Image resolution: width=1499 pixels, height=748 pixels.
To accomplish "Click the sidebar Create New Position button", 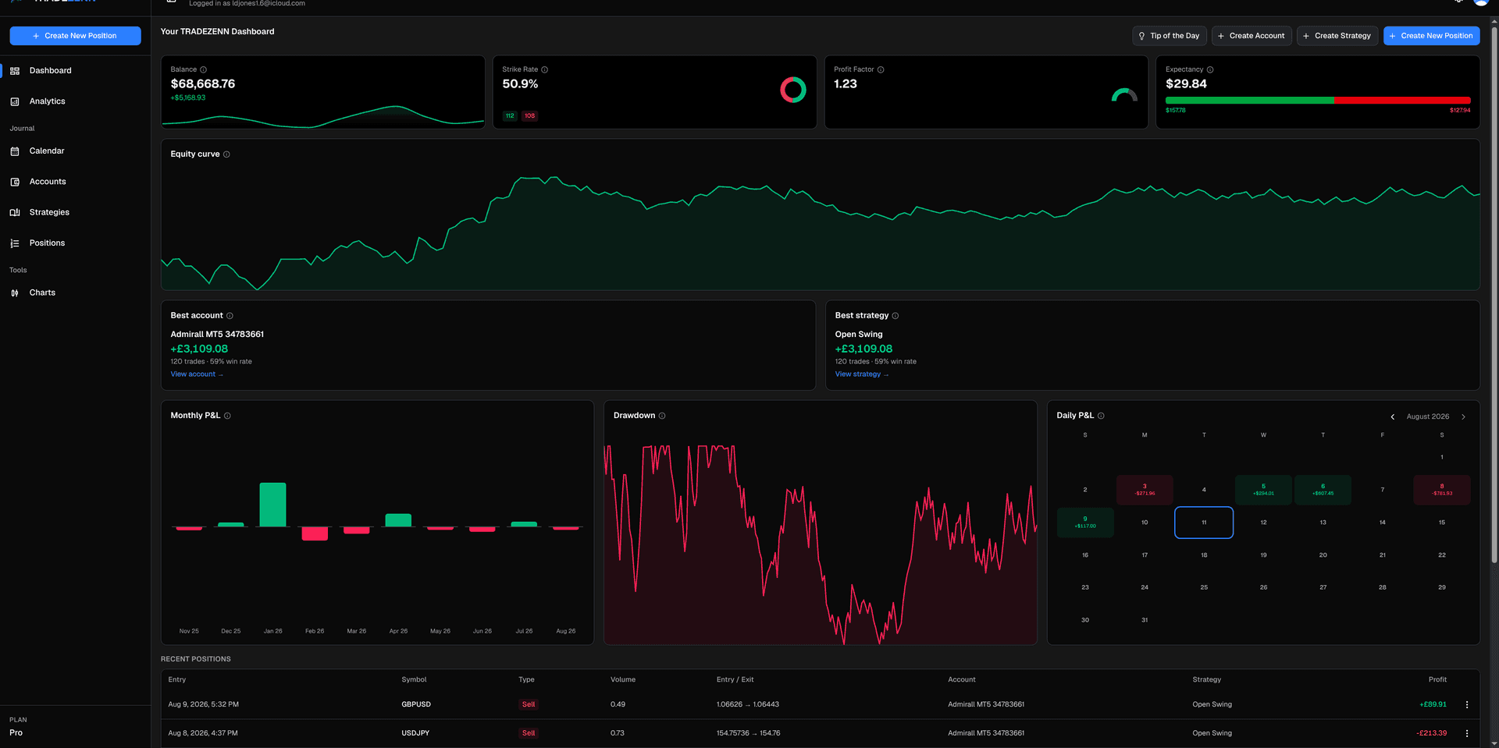I will 75,36.
